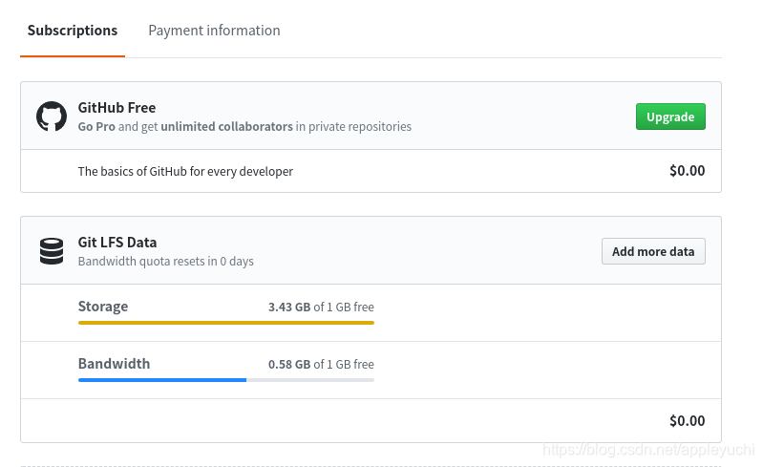Open the Payment information tab
Screen dimensions: 763x467
click(214, 31)
